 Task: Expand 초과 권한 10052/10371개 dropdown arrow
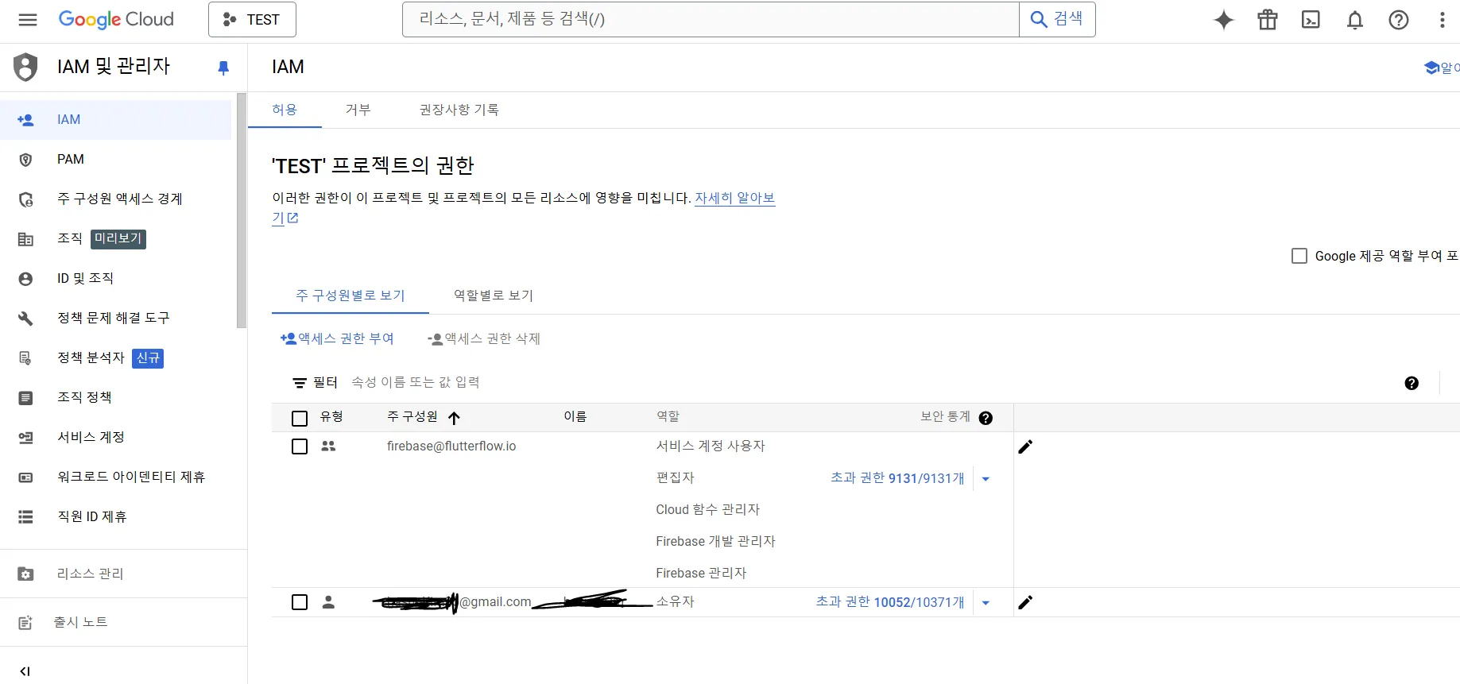[986, 603]
